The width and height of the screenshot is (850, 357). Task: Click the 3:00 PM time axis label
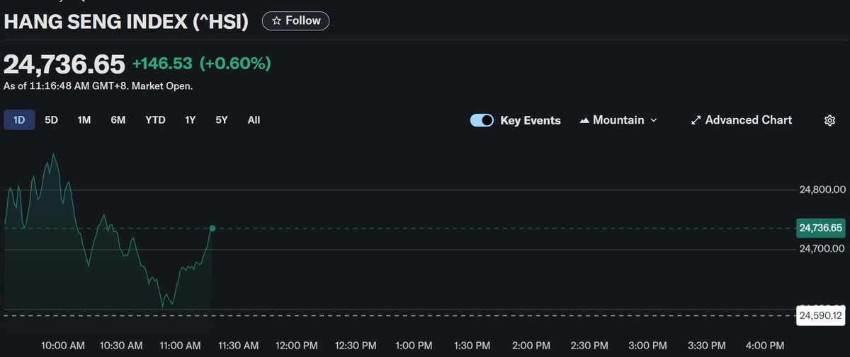(x=647, y=346)
